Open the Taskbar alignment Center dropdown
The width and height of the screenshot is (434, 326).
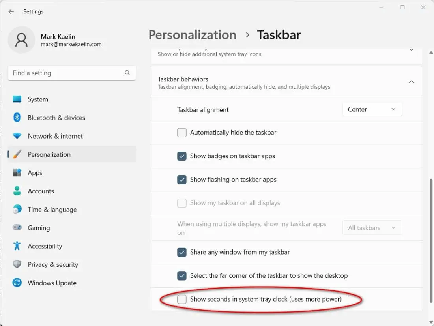372,109
